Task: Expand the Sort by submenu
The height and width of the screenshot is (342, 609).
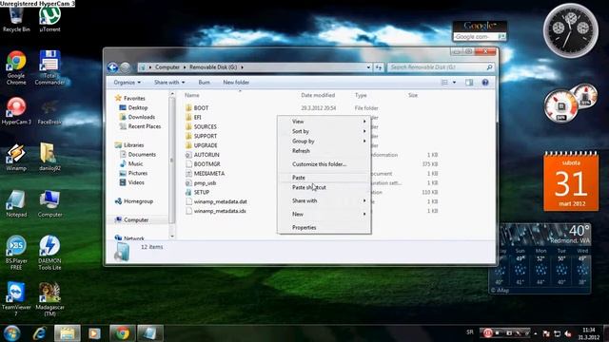Action: point(324,131)
